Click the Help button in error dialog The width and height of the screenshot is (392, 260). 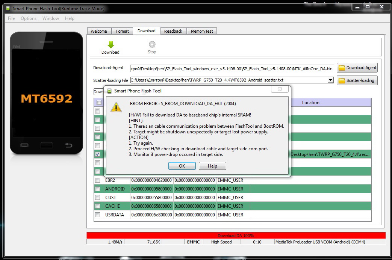[212, 166]
